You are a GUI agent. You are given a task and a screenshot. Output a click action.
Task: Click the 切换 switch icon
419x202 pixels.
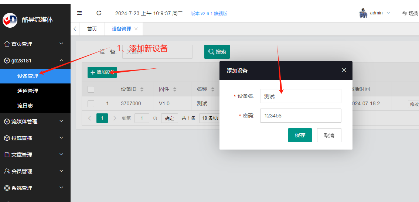[405, 13]
